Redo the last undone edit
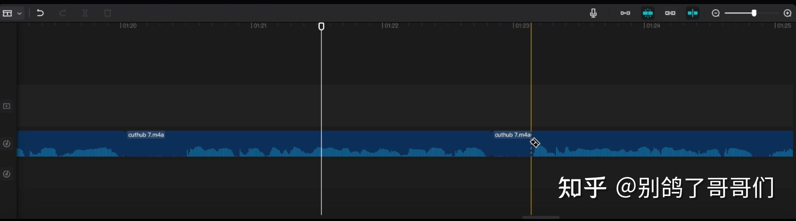The width and height of the screenshot is (796, 221). click(63, 13)
